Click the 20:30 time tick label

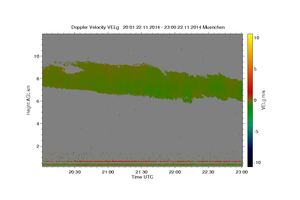coord(75,172)
